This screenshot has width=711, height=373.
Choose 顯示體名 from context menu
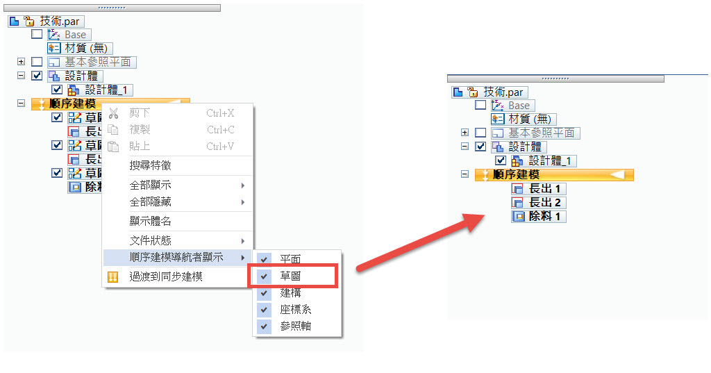click(x=177, y=222)
